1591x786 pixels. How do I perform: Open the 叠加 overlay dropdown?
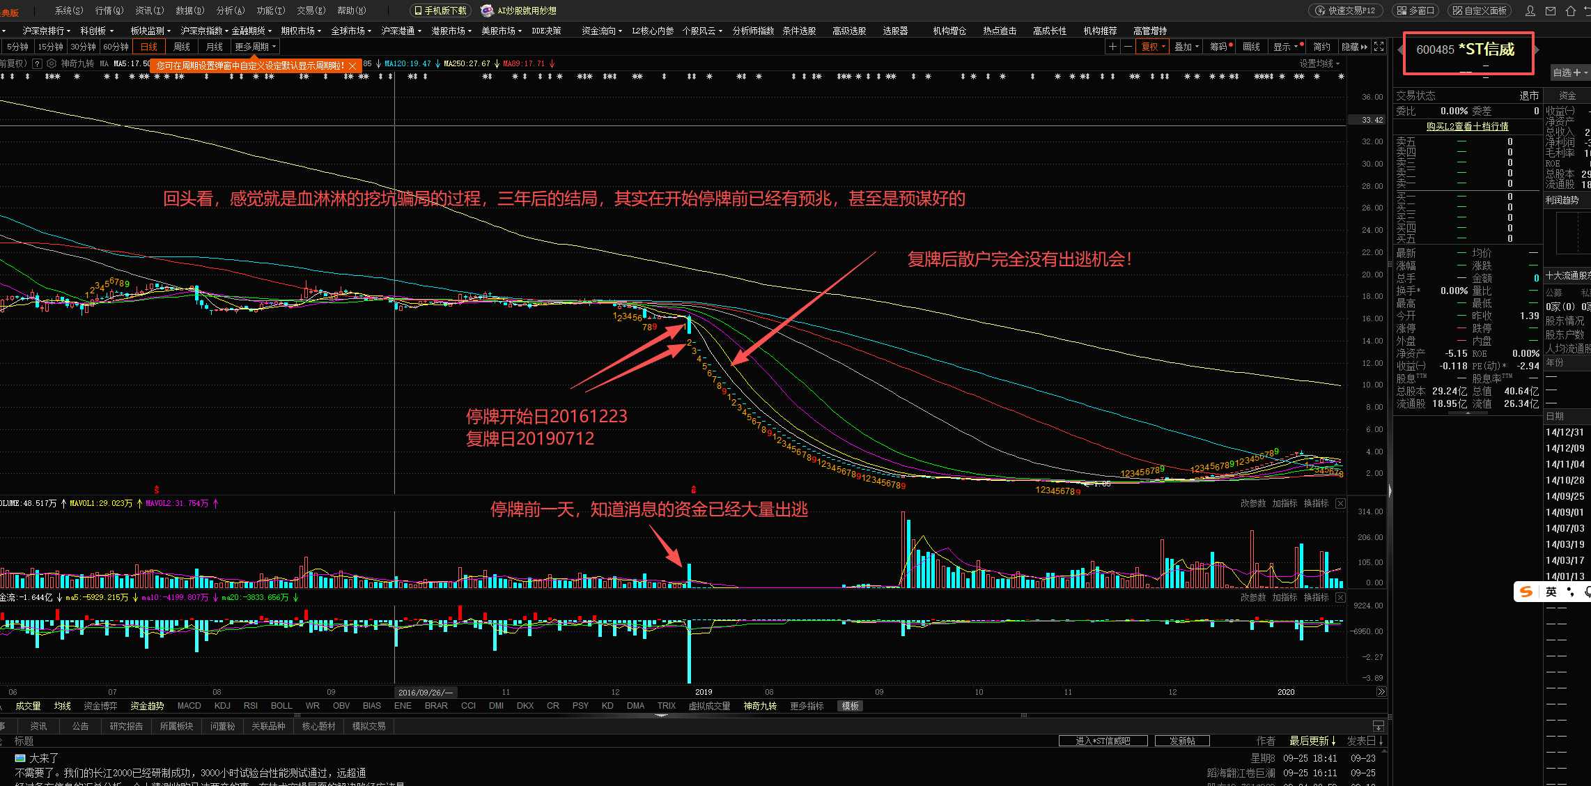point(1186,47)
